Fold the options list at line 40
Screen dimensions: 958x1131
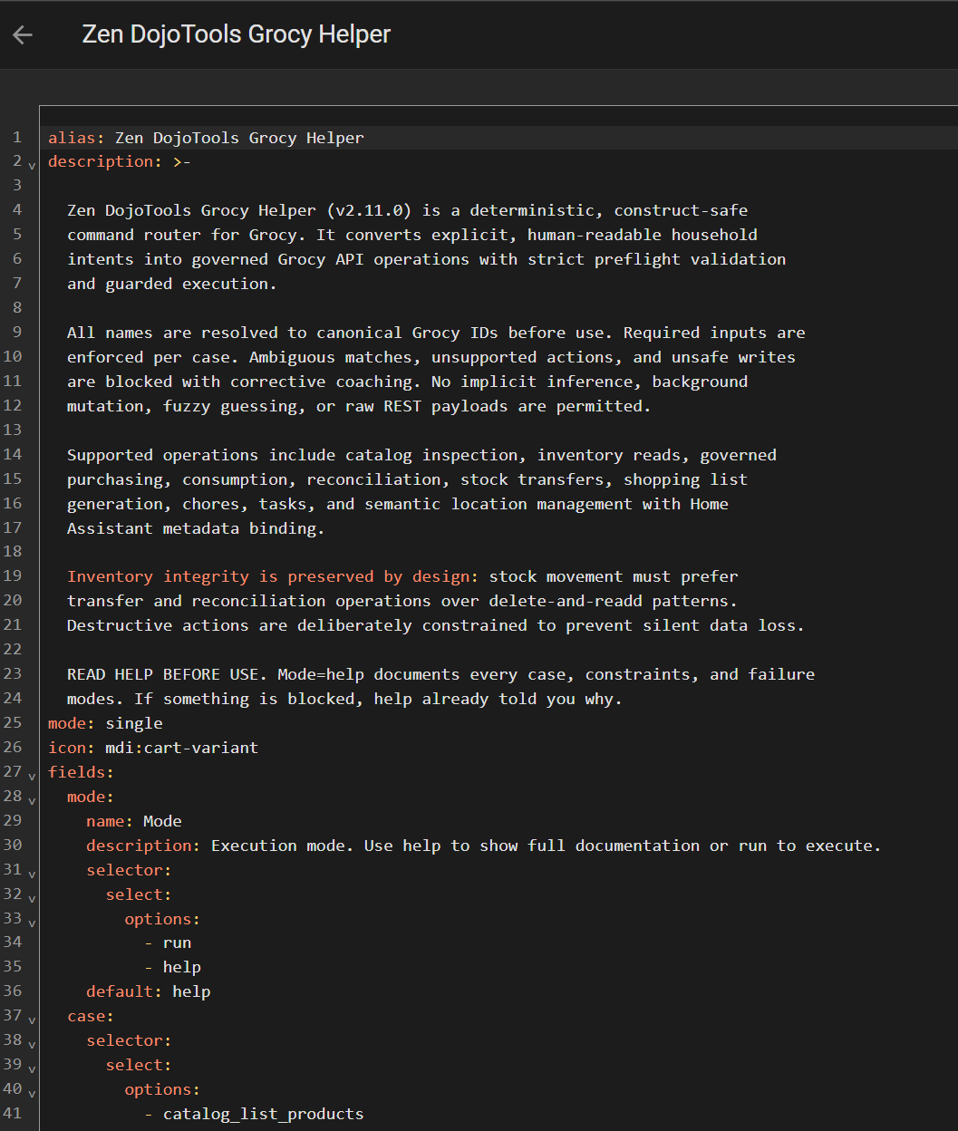[x=33, y=1093]
